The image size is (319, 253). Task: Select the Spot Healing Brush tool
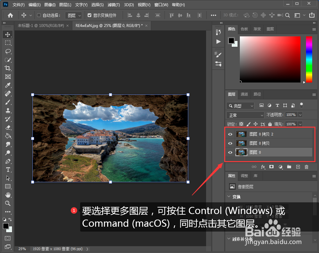coord(8,94)
